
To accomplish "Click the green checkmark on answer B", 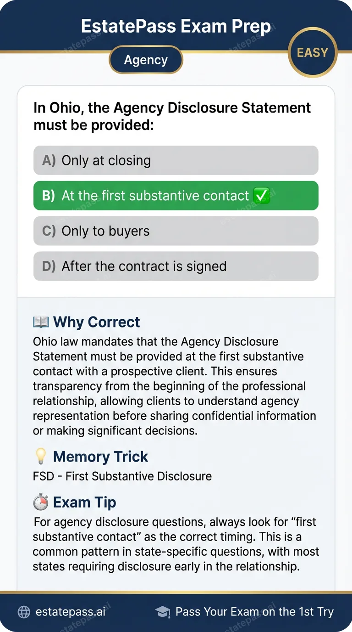I will pyautogui.click(x=261, y=195).
